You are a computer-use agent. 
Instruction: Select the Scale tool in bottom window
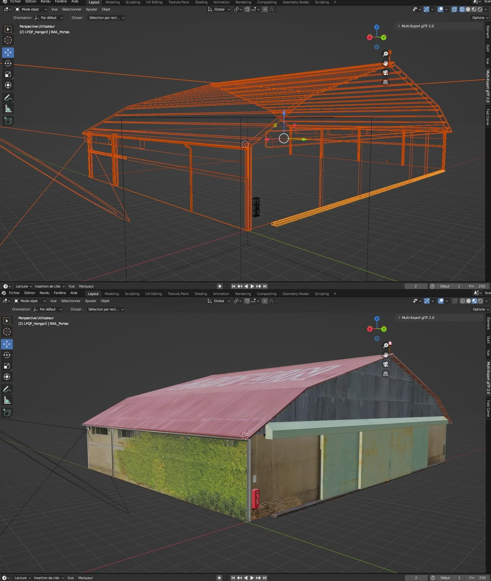coord(7,366)
